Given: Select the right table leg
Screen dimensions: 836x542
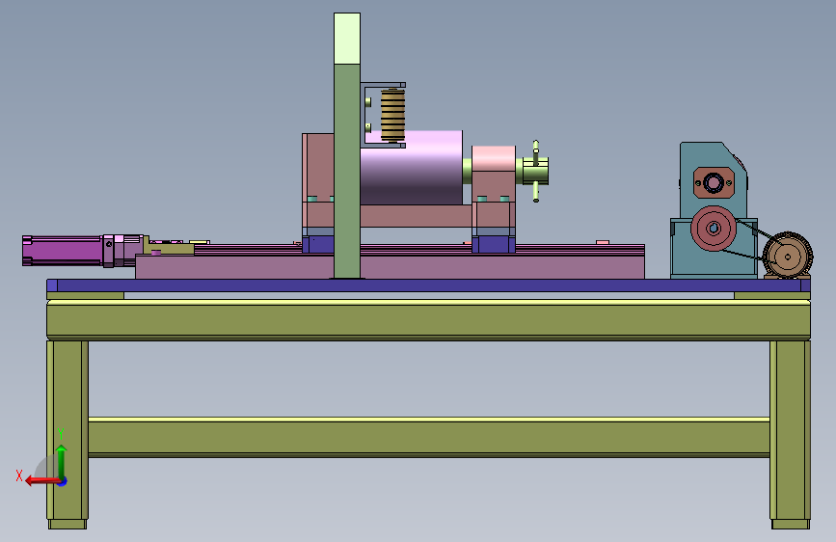Looking at the screenshot, I should click(790, 434).
